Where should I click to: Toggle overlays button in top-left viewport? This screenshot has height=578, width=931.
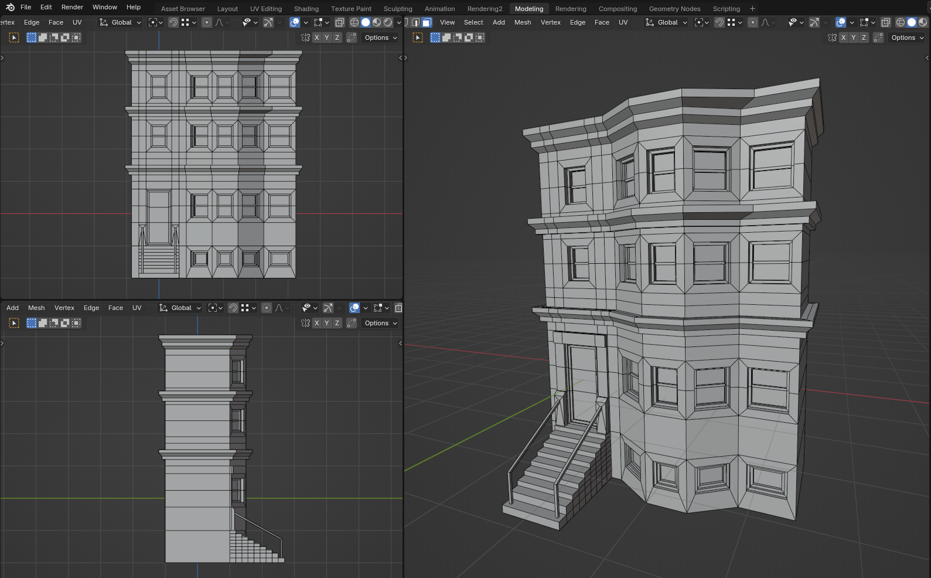coord(295,22)
